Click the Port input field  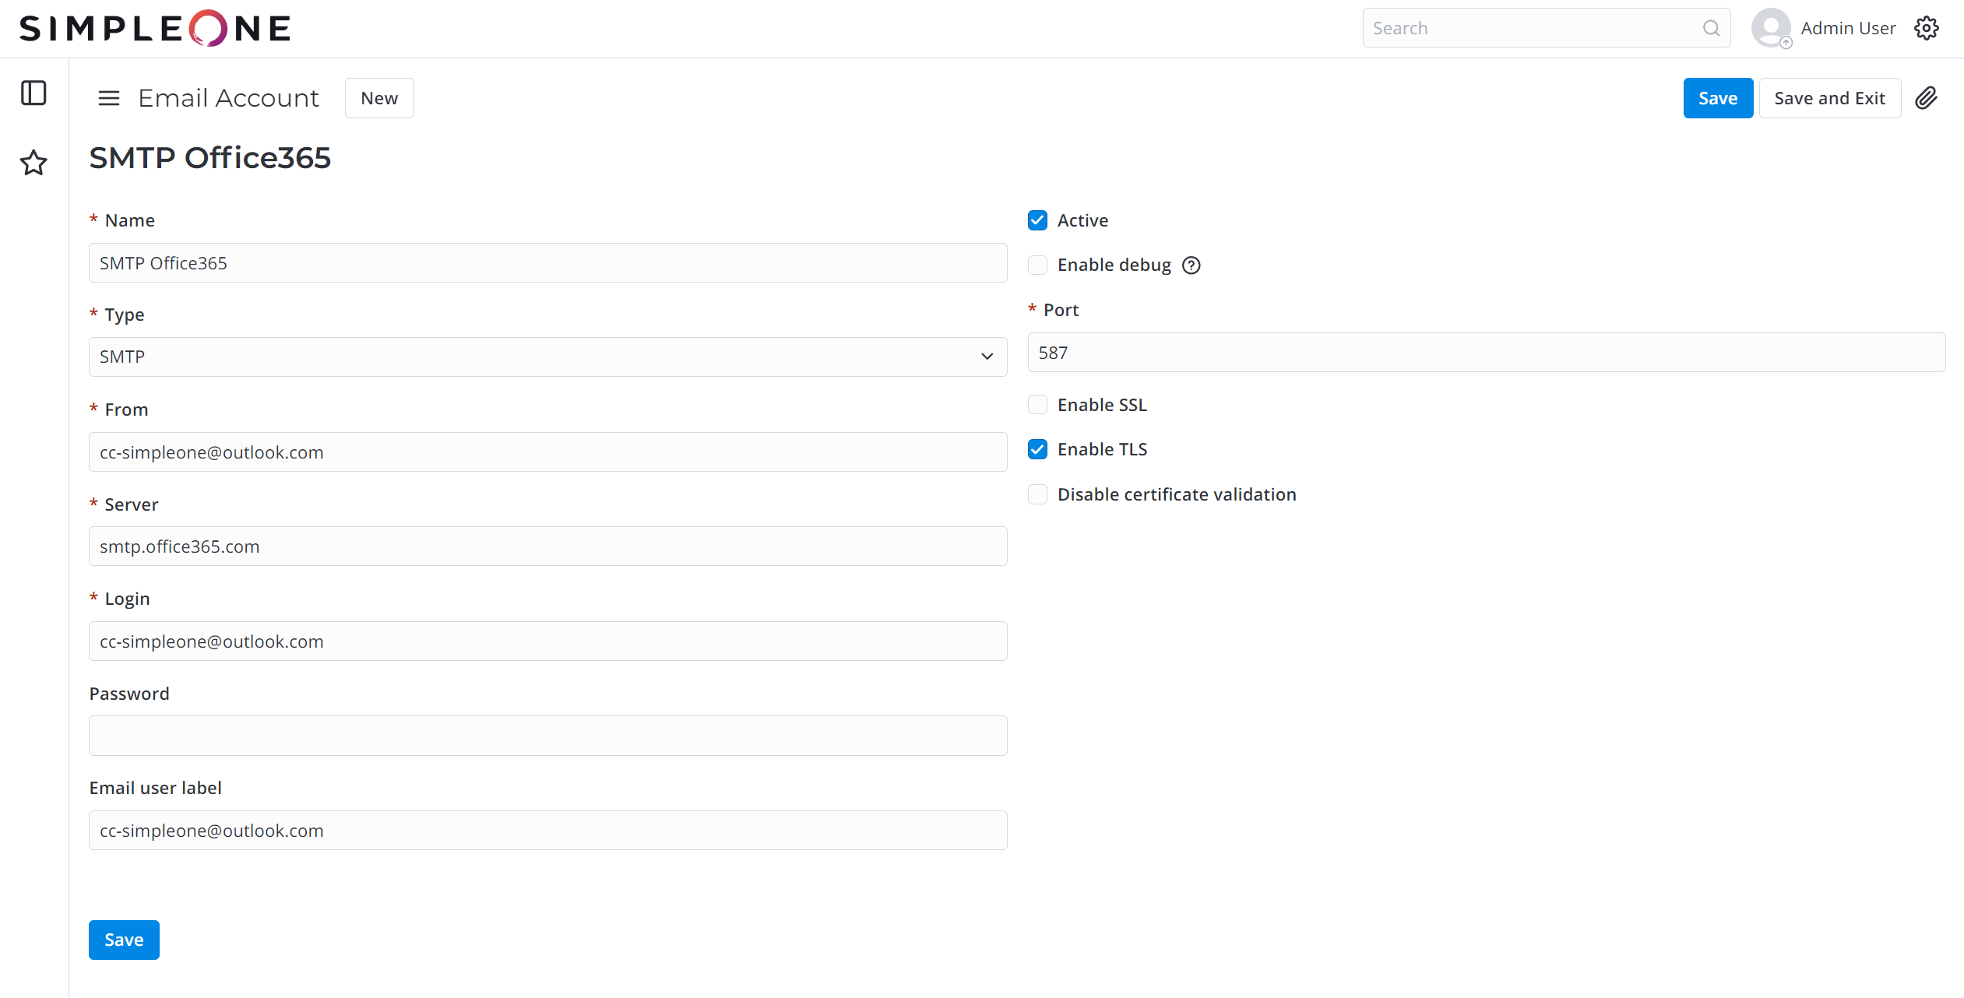(x=1486, y=353)
